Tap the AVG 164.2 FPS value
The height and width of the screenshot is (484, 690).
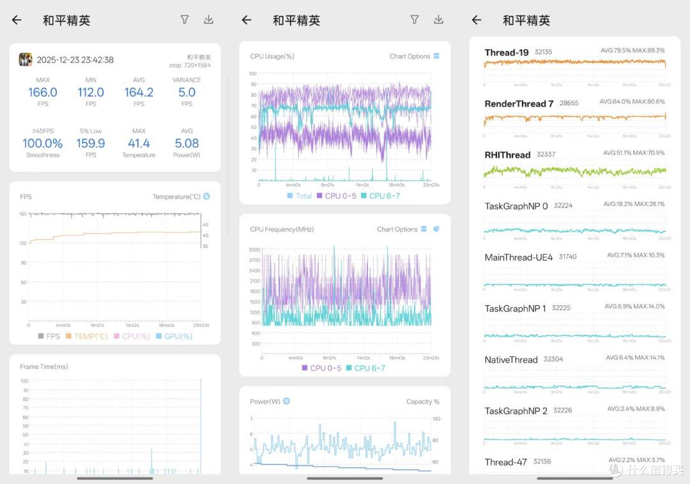[139, 92]
